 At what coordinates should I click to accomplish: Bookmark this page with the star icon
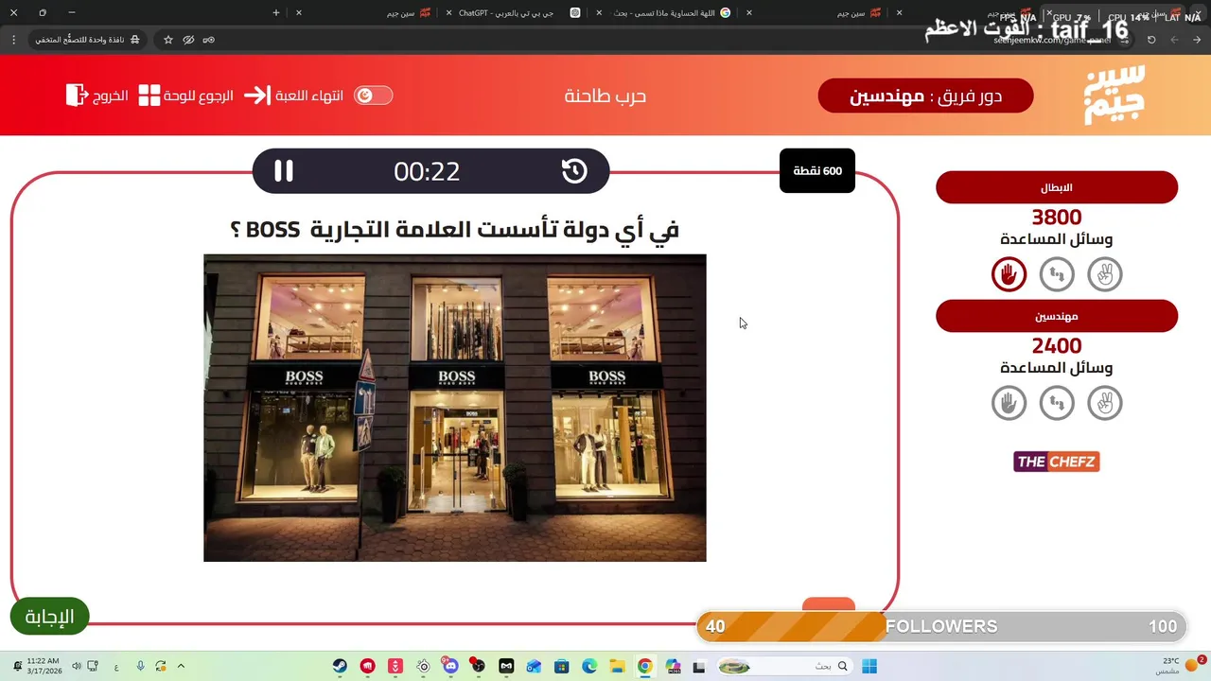168,40
